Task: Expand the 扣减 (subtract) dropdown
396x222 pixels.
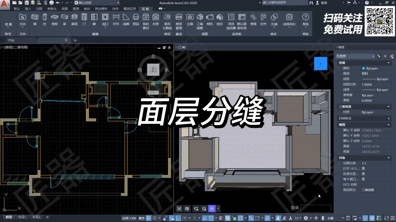Action: click(x=274, y=27)
